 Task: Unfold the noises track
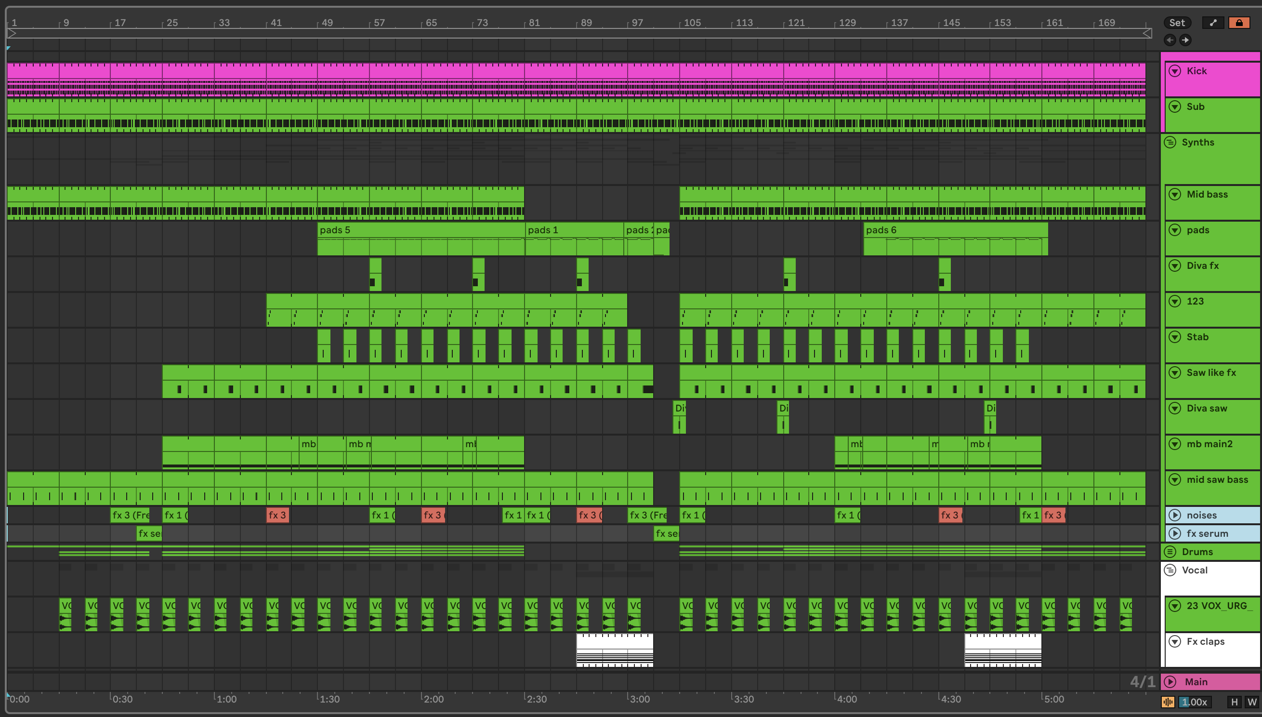point(1175,515)
